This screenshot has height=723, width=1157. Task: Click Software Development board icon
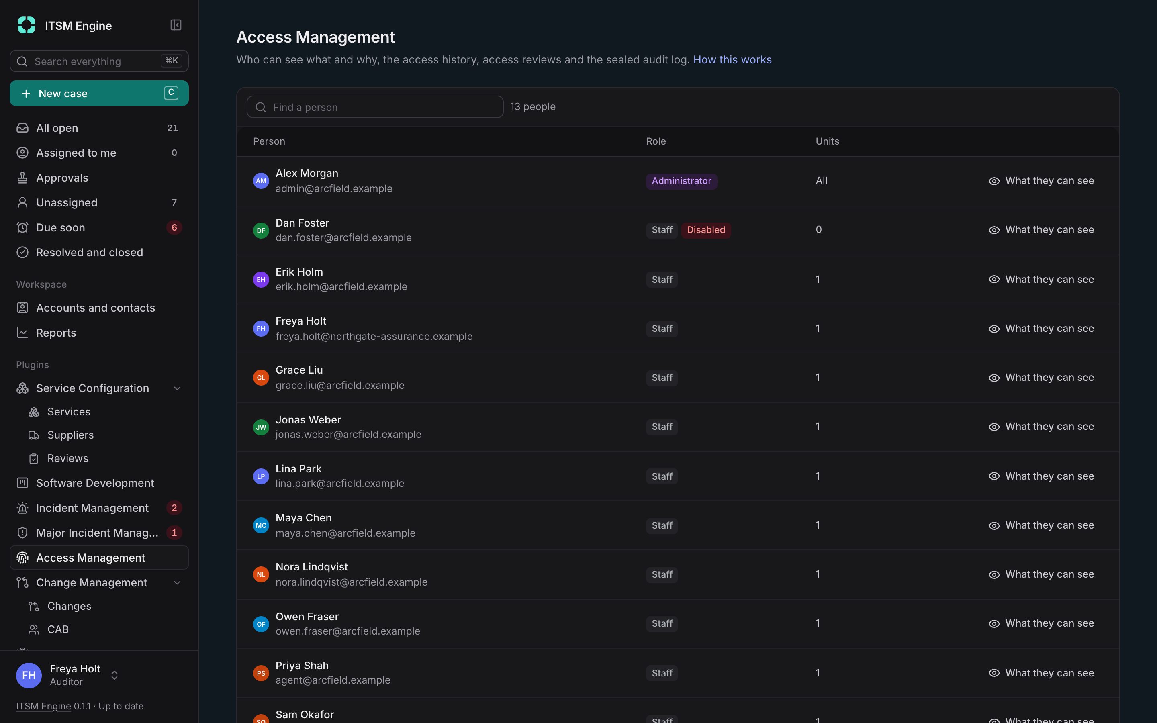[x=22, y=483]
